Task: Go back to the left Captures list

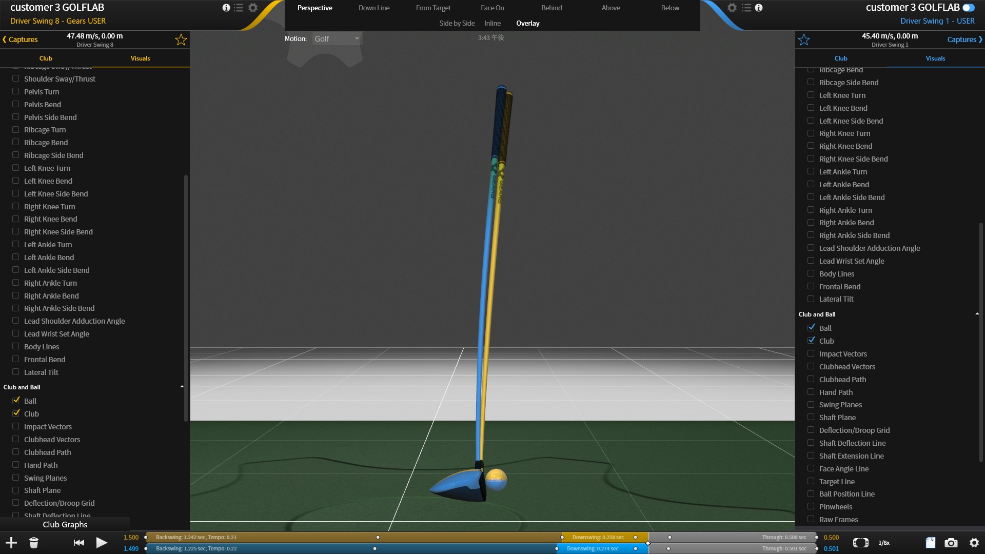Action: click(21, 39)
